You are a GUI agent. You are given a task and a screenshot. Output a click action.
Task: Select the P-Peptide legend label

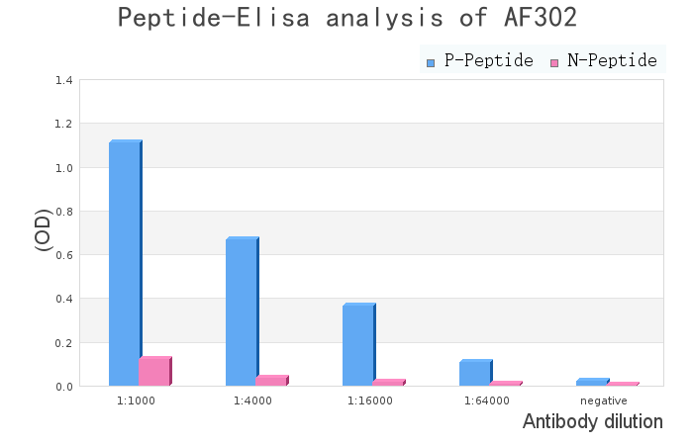[488, 61]
